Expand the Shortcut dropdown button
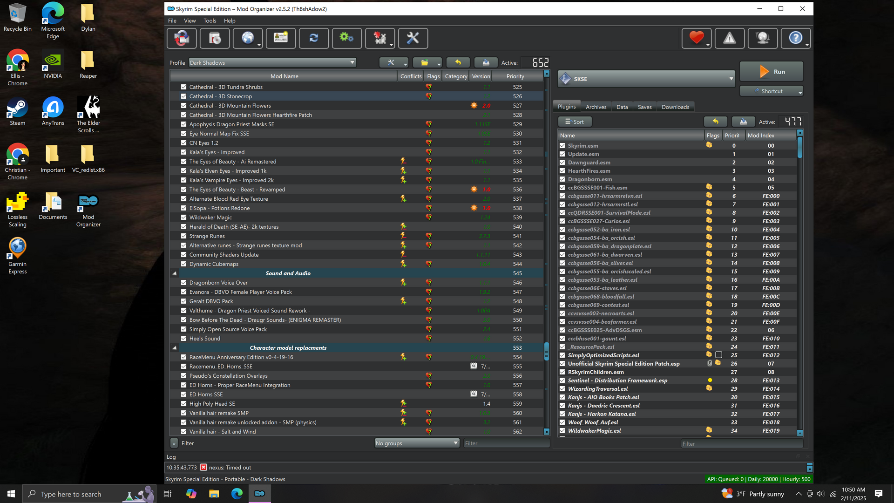This screenshot has width=894, height=503. pos(771,91)
